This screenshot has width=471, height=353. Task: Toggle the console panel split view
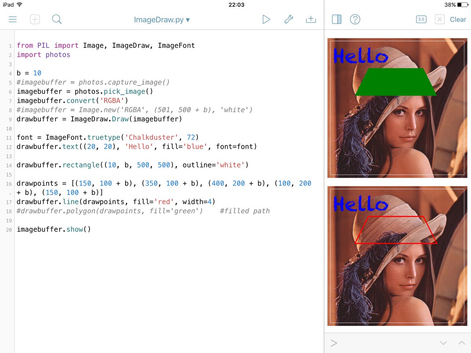pyautogui.click(x=337, y=19)
